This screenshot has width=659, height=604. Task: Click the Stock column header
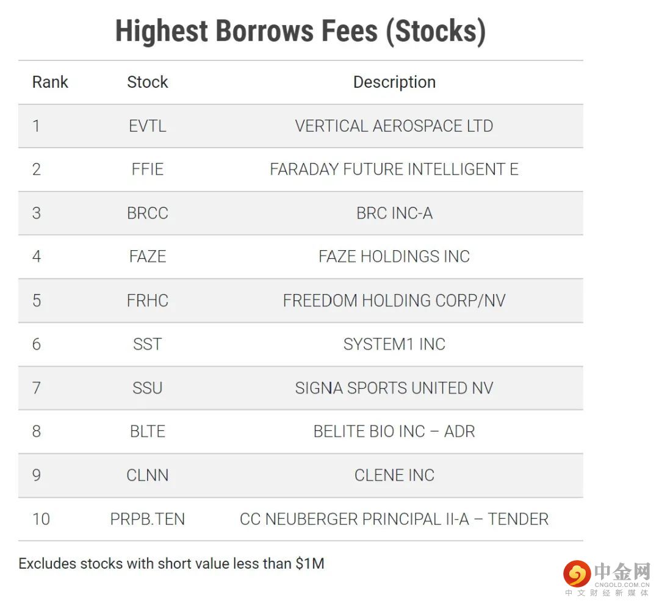click(x=147, y=82)
